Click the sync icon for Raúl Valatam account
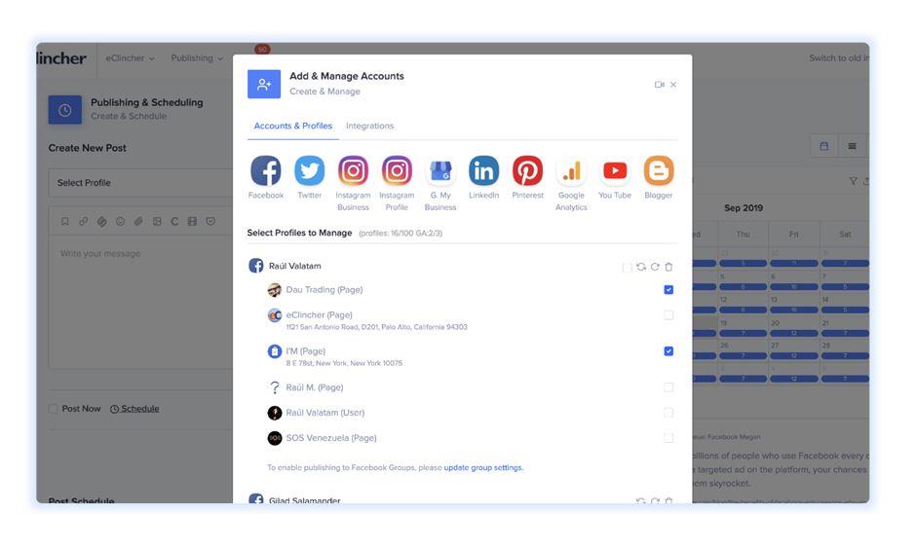 coord(641,267)
